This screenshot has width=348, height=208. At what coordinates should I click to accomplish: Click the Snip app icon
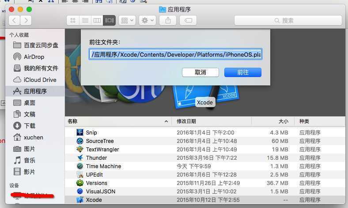tap(79, 132)
